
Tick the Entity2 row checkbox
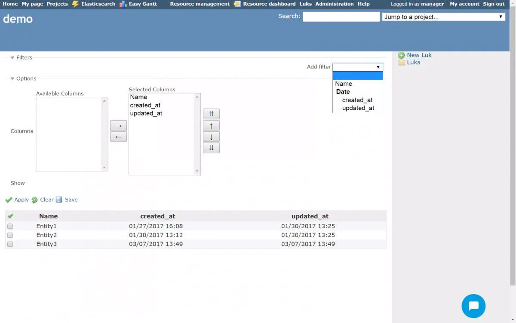point(10,235)
